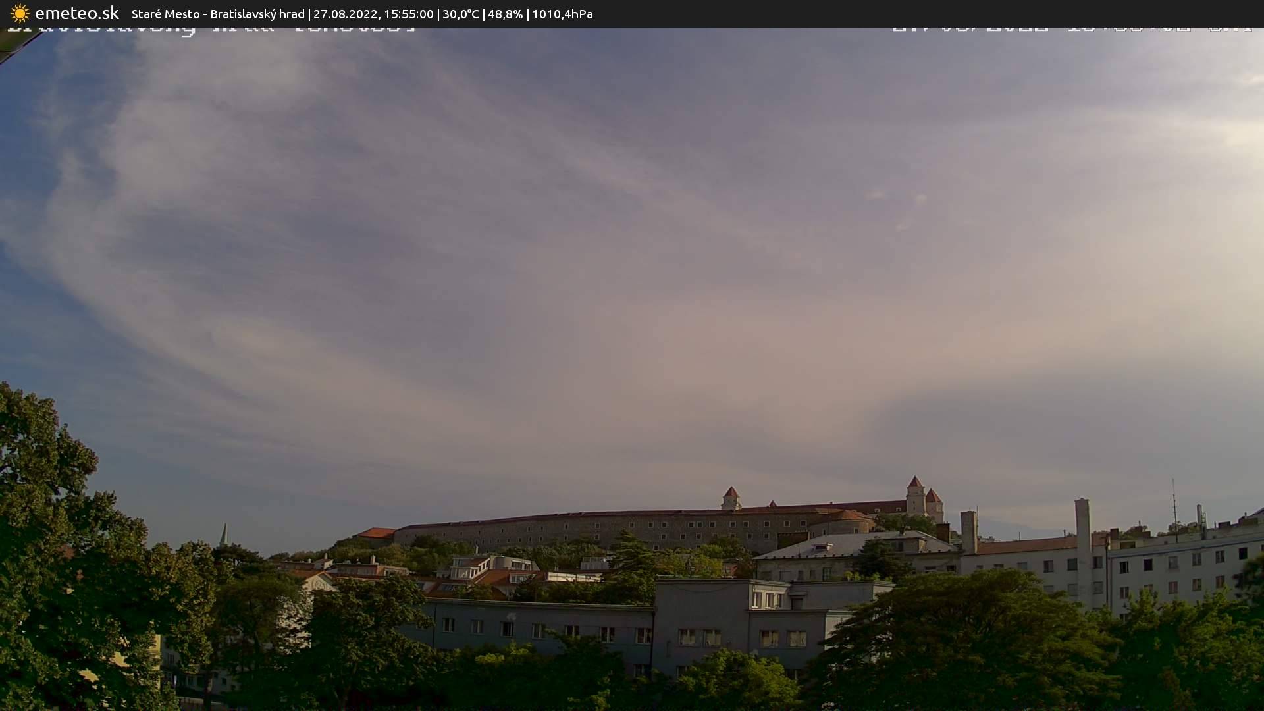Click the 48,8% humidity reading
1264x711 pixels.
tap(505, 14)
